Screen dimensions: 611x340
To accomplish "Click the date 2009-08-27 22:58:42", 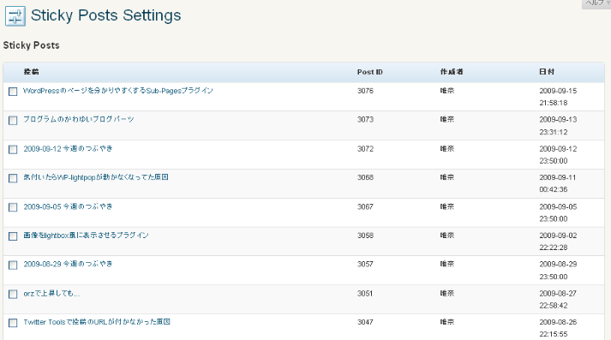I will (558, 300).
